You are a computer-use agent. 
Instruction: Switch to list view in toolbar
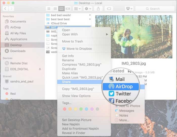[55, 9]
